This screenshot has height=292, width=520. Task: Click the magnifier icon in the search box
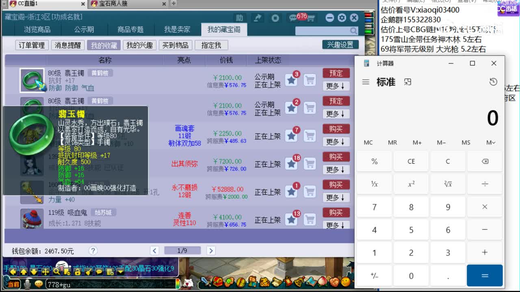(x=353, y=31)
